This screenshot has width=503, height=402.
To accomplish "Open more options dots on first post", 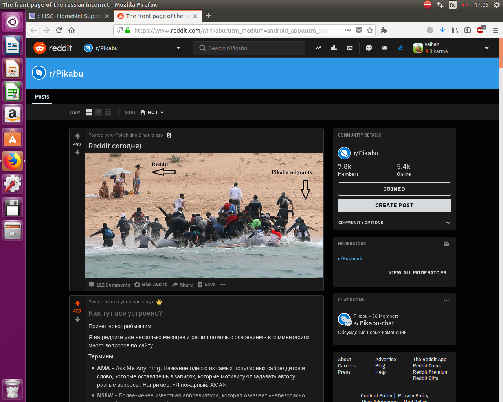I will click(223, 285).
